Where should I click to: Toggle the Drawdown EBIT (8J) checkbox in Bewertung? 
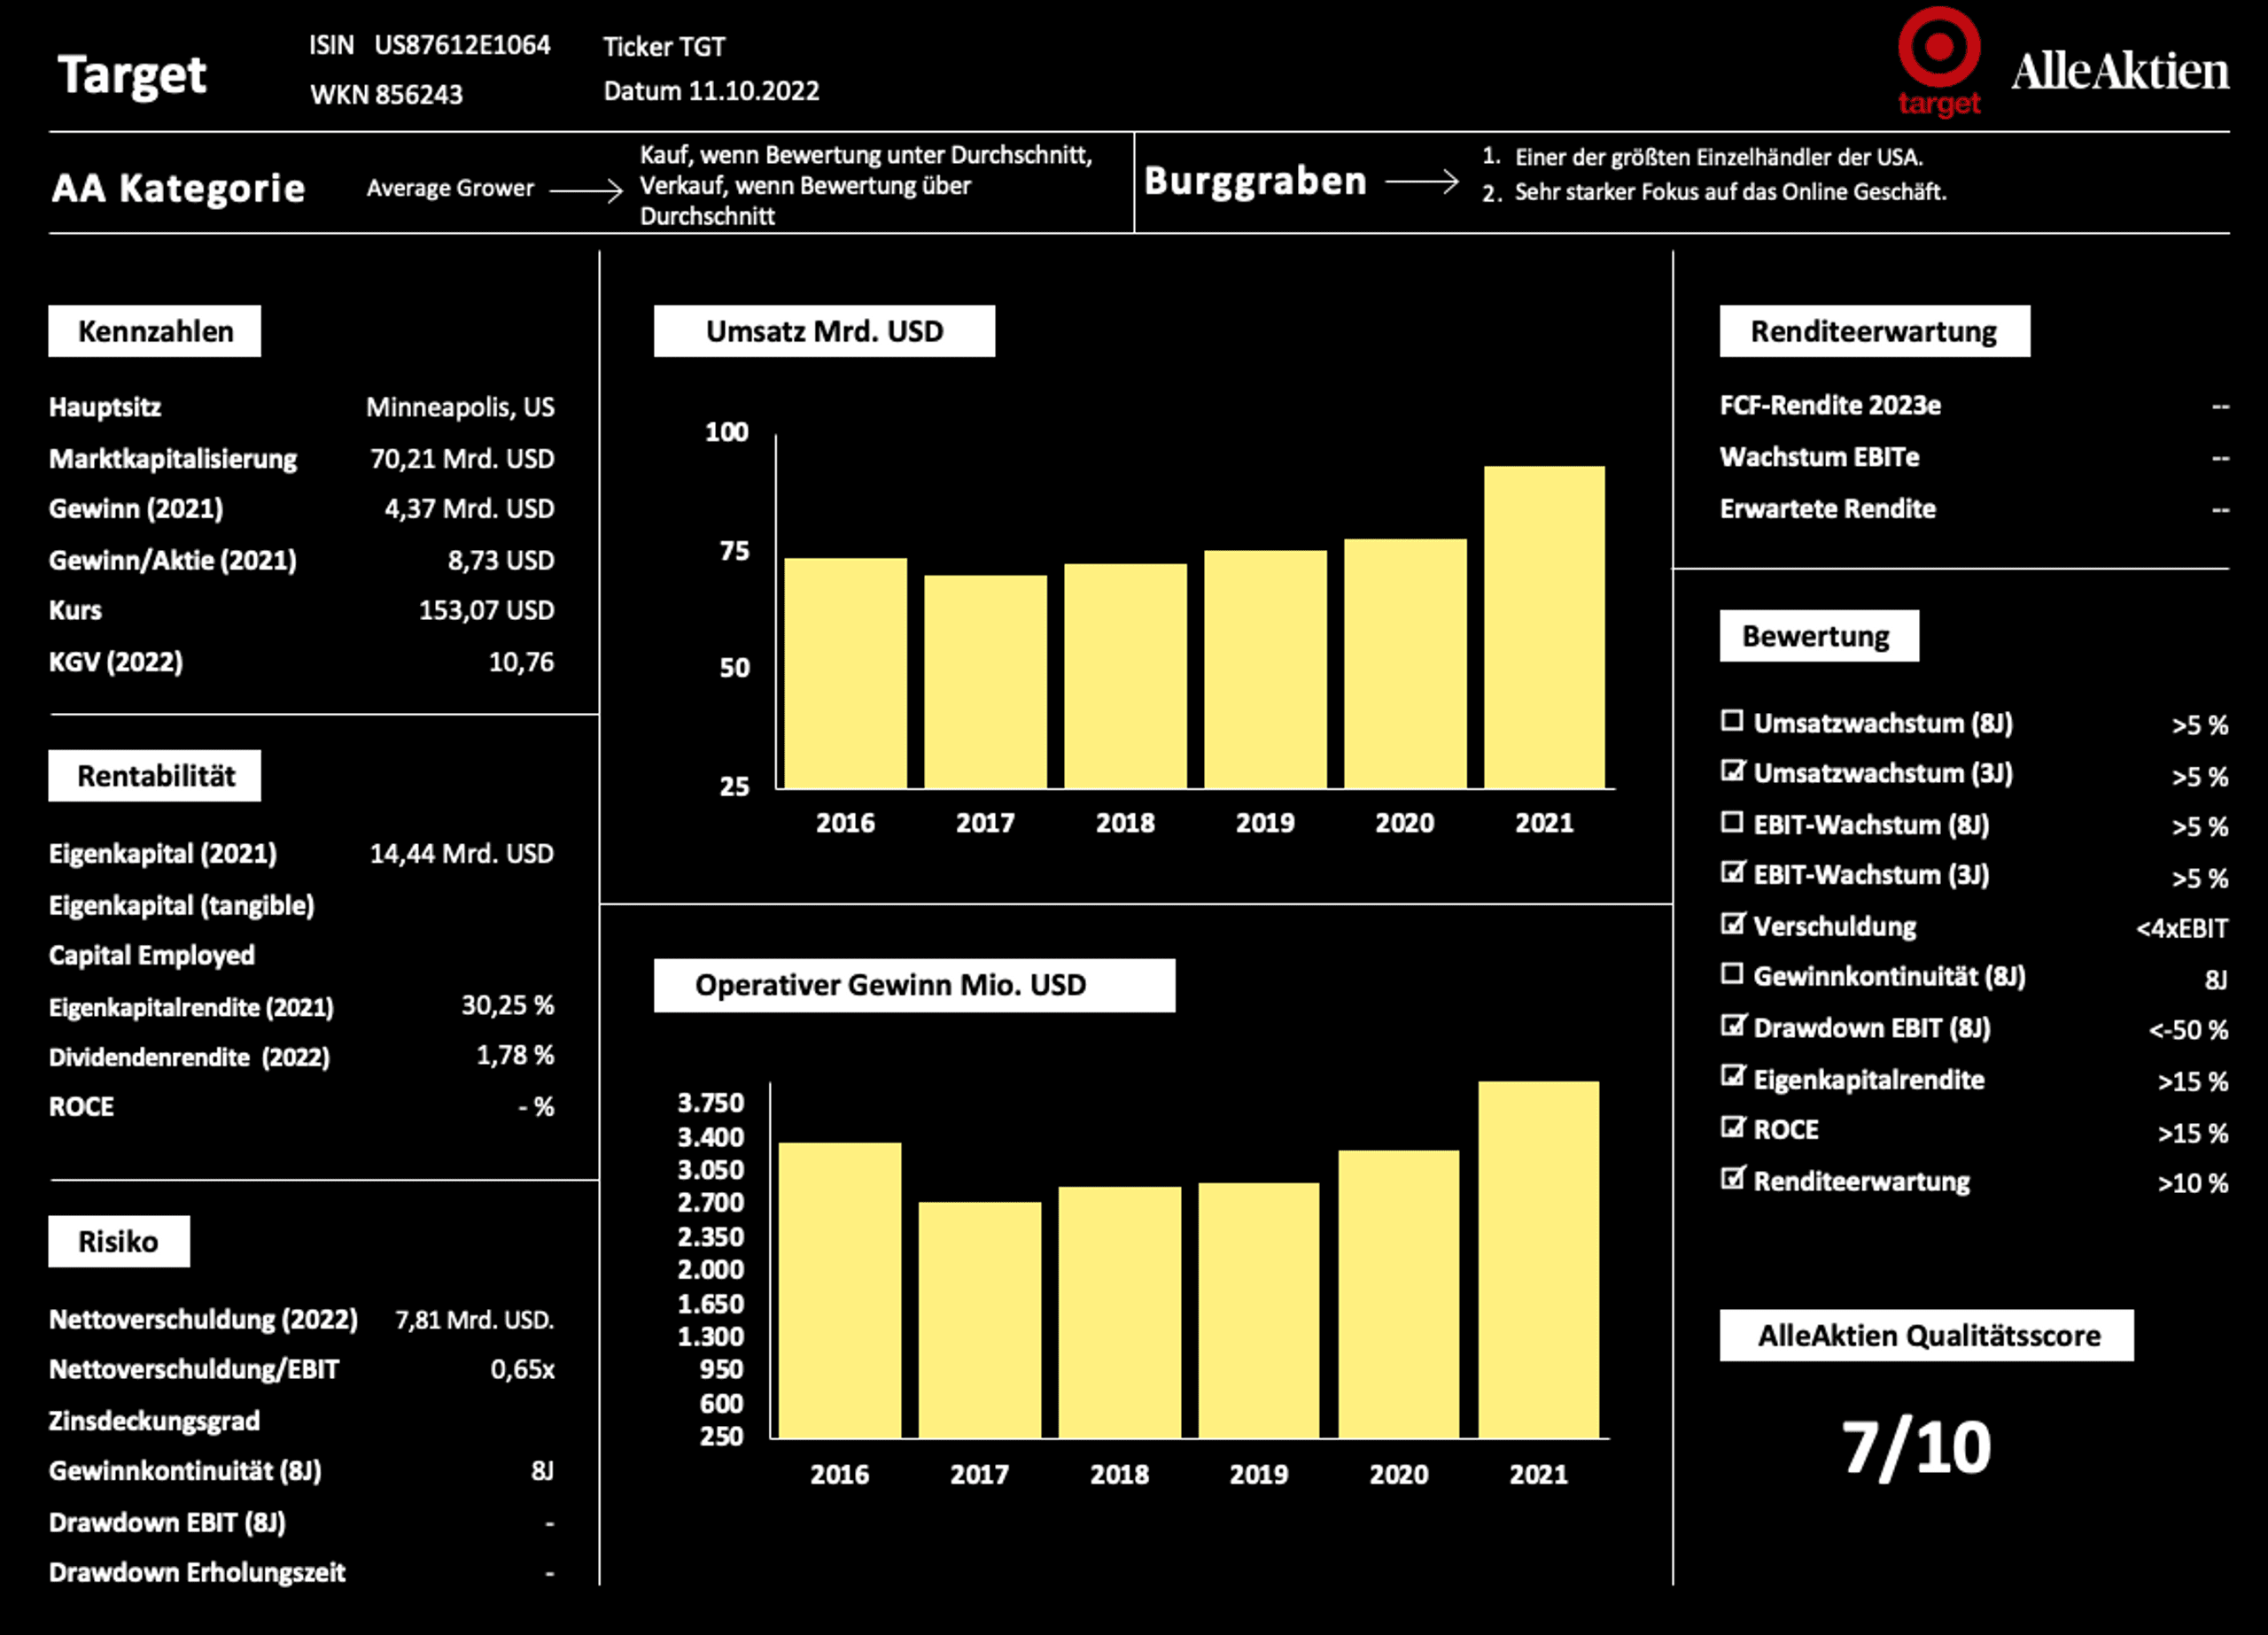1732,1026
